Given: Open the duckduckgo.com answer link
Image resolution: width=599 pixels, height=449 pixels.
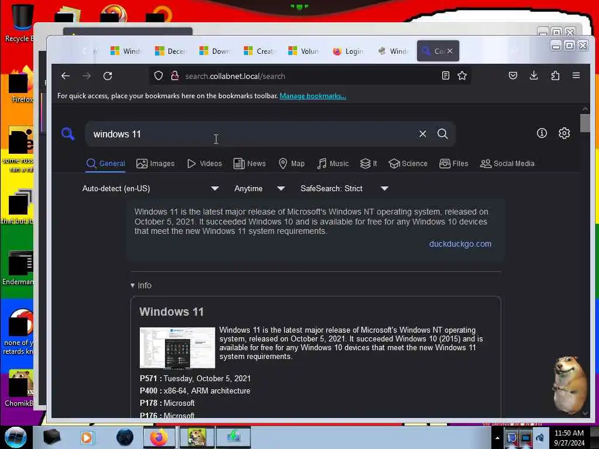Looking at the screenshot, I should pyautogui.click(x=460, y=244).
